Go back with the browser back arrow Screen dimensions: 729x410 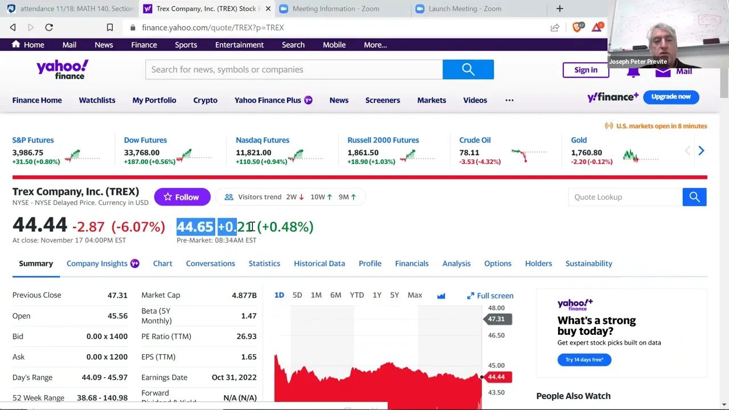[x=13, y=27]
